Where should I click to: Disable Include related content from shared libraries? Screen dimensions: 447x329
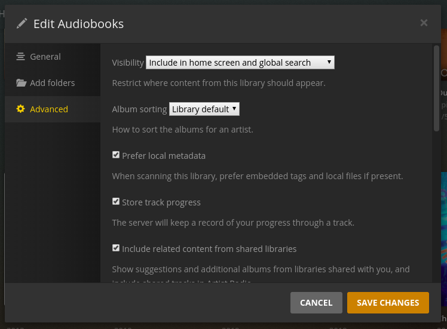(116, 248)
